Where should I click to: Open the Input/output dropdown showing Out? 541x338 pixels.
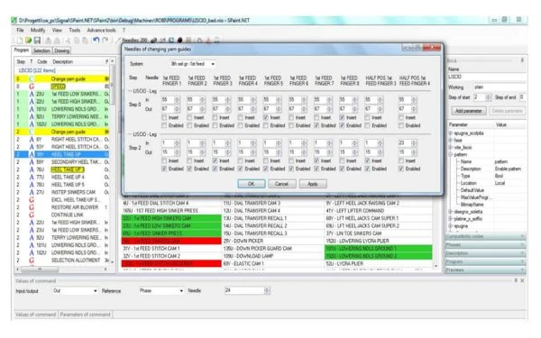click(75, 291)
